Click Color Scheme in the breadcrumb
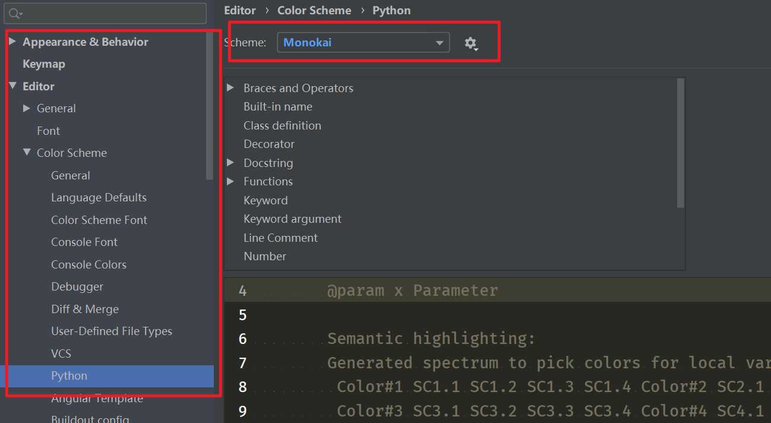The height and width of the screenshot is (423, 771). (314, 11)
